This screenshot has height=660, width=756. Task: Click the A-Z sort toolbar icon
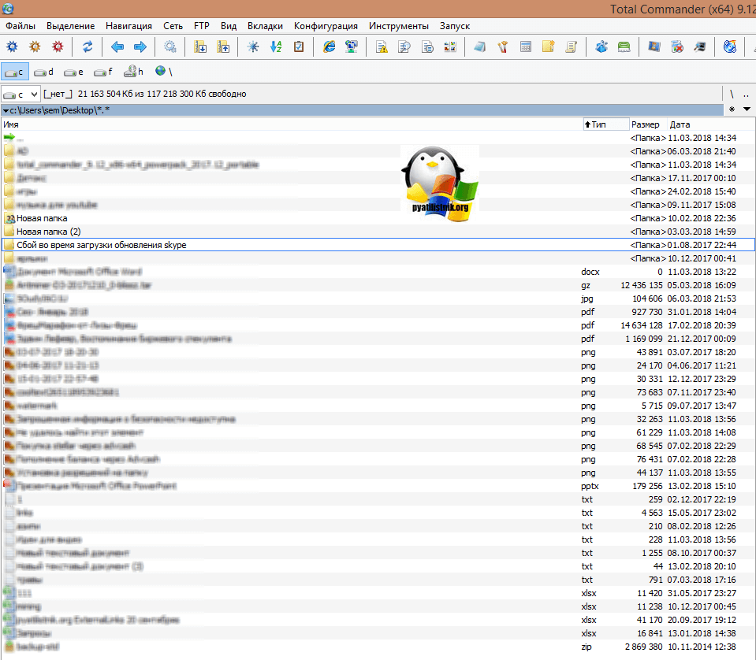[x=276, y=47]
